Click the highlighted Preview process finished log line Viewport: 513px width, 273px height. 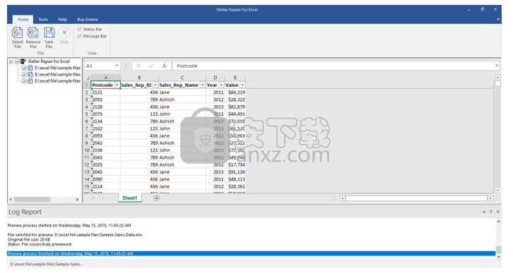[x=251, y=253]
